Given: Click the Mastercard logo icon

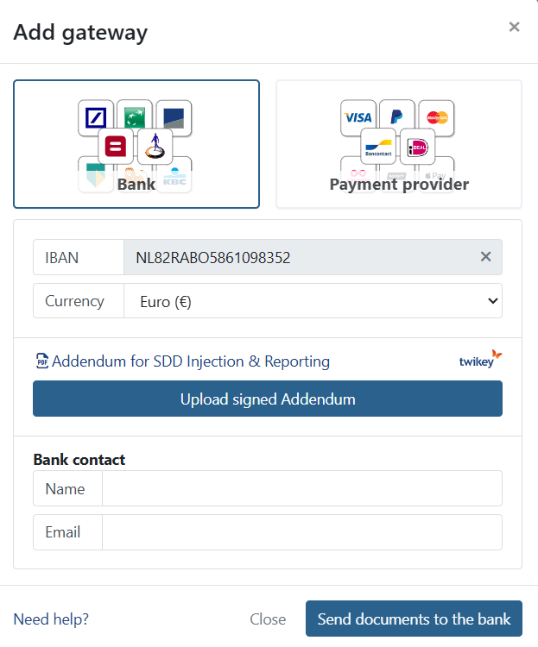Looking at the screenshot, I should click(x=435, y=118).
